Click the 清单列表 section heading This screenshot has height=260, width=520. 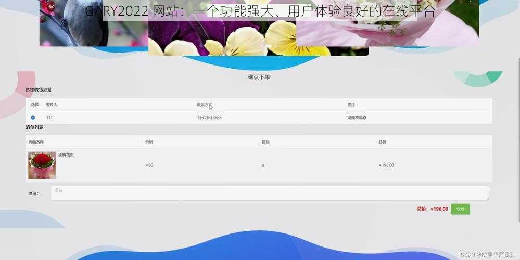(34, 127)
